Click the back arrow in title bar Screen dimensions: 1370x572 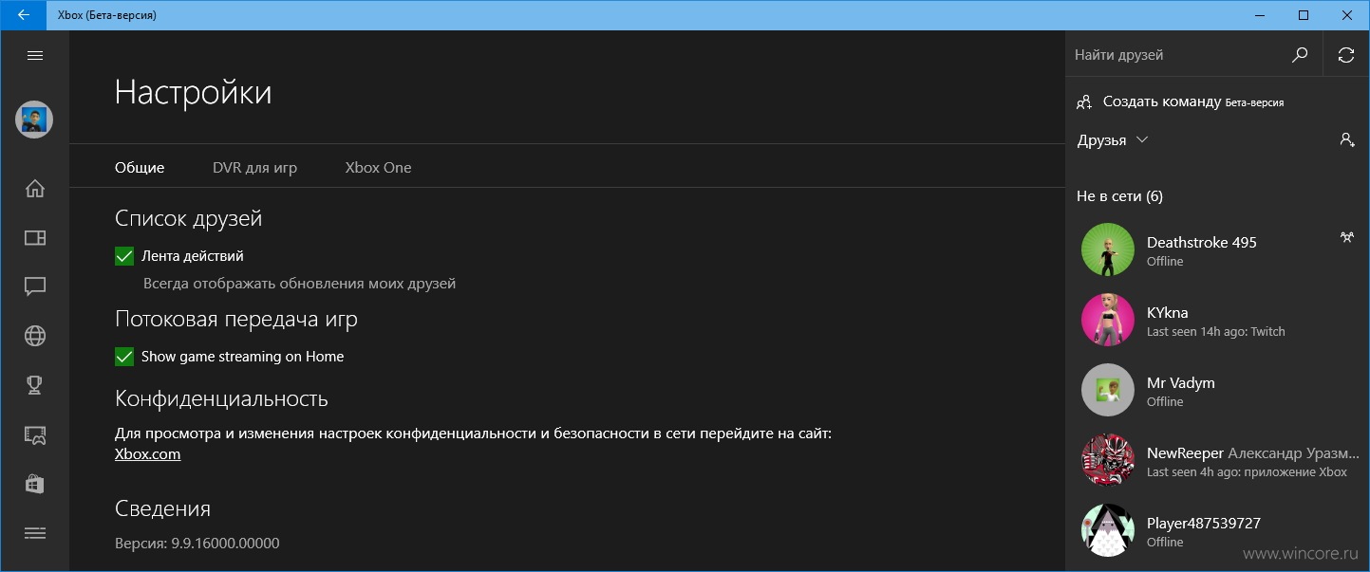click(23, 15)
